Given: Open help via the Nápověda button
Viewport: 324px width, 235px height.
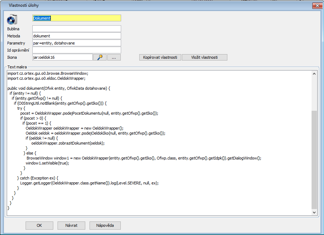Looking at the screenshot, I should click(x=105, y=225).
